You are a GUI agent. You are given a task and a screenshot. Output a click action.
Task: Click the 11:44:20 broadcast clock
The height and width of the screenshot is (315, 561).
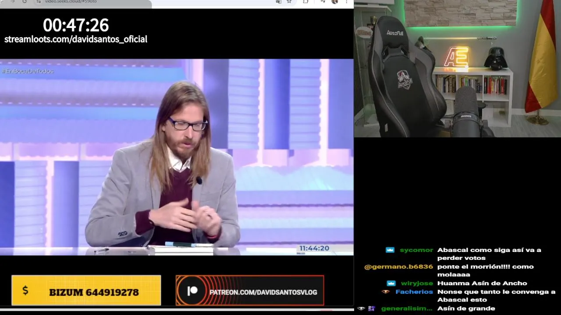click(314, 248)
